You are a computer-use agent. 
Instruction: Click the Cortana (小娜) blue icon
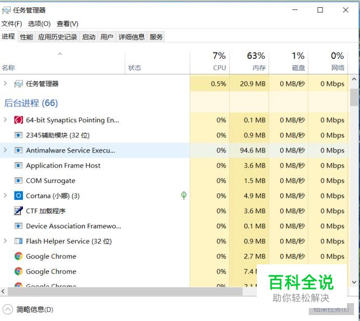18,196
